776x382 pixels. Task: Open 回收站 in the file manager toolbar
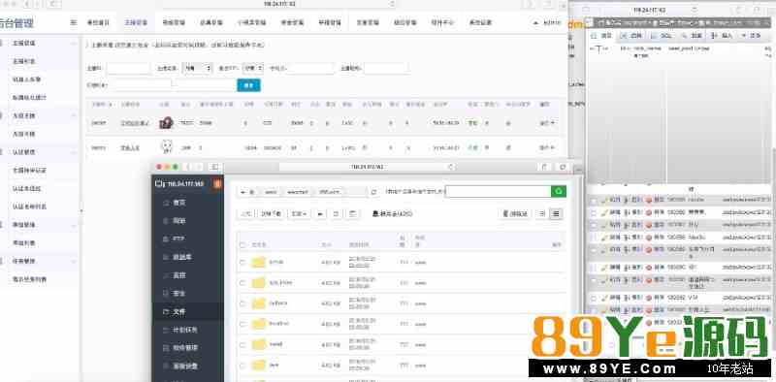[516, 213]
